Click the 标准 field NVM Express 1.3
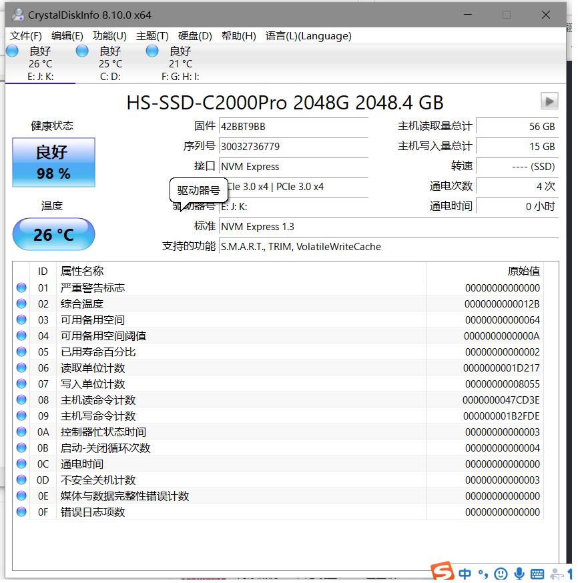This screenshot has width=578, height=583. point(388,226)
